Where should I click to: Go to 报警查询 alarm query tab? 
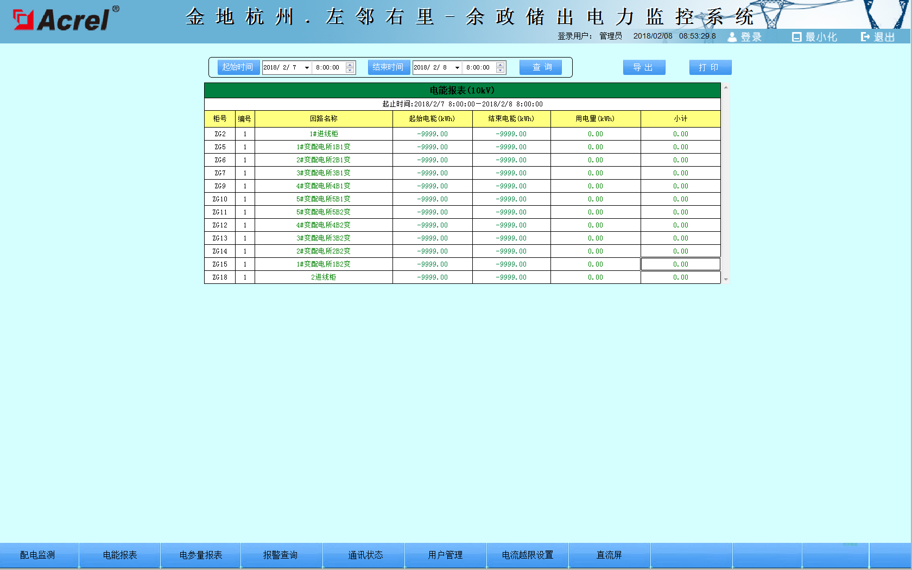[x=281, y=555]
